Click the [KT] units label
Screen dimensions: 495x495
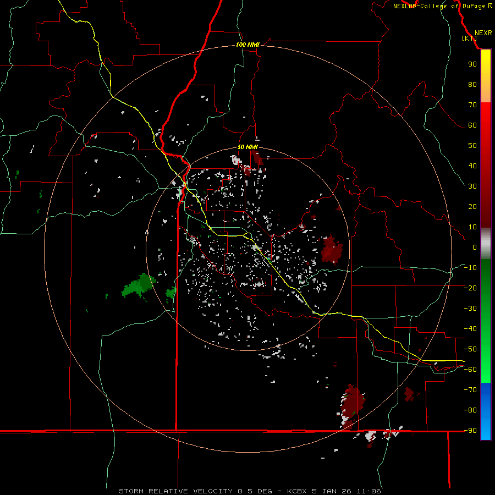[470, 38]
